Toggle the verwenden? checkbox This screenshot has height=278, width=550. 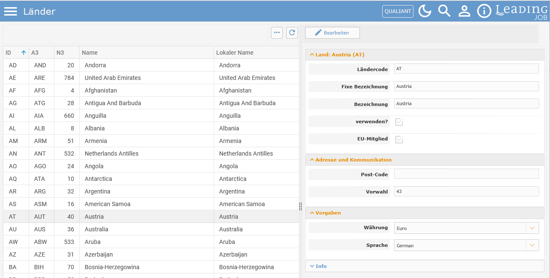(x=399, y=122)
